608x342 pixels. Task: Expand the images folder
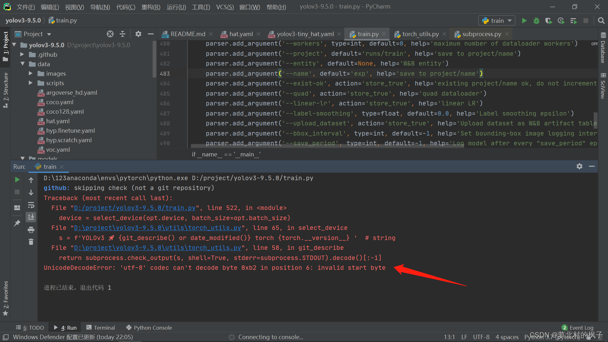point(31,73)
